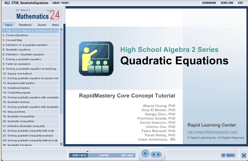
Task: Advance to the next slide
Action: click(x=159, y=154)
